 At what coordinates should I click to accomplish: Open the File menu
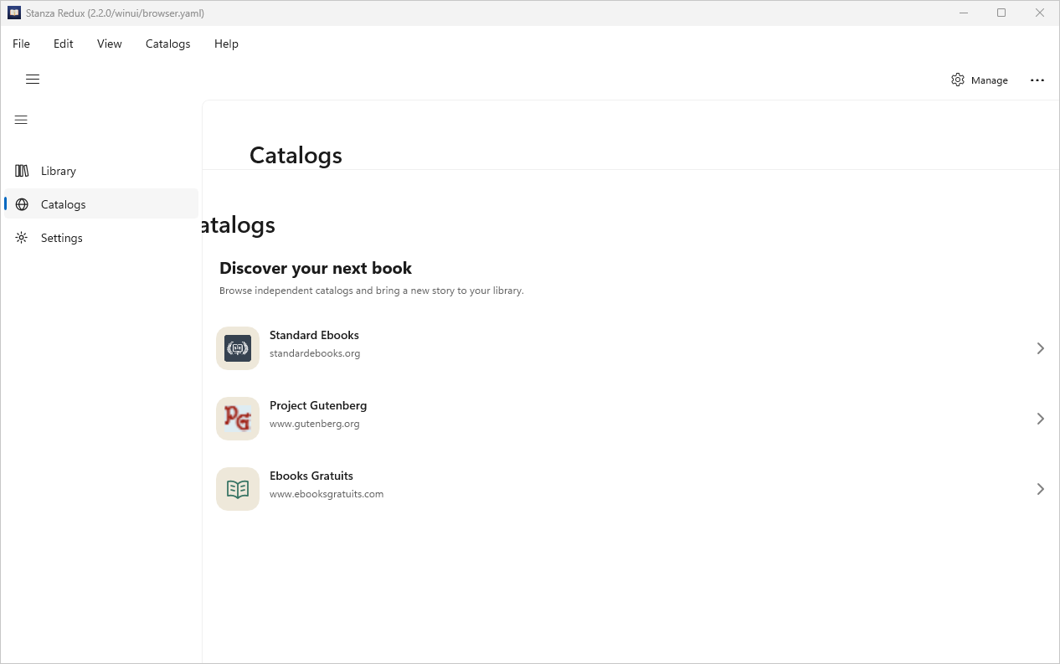(x=21, y=44)
